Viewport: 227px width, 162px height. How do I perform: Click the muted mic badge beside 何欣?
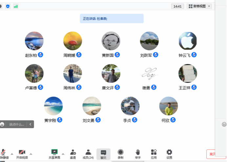pyautogui.click(x=173, y=120)
